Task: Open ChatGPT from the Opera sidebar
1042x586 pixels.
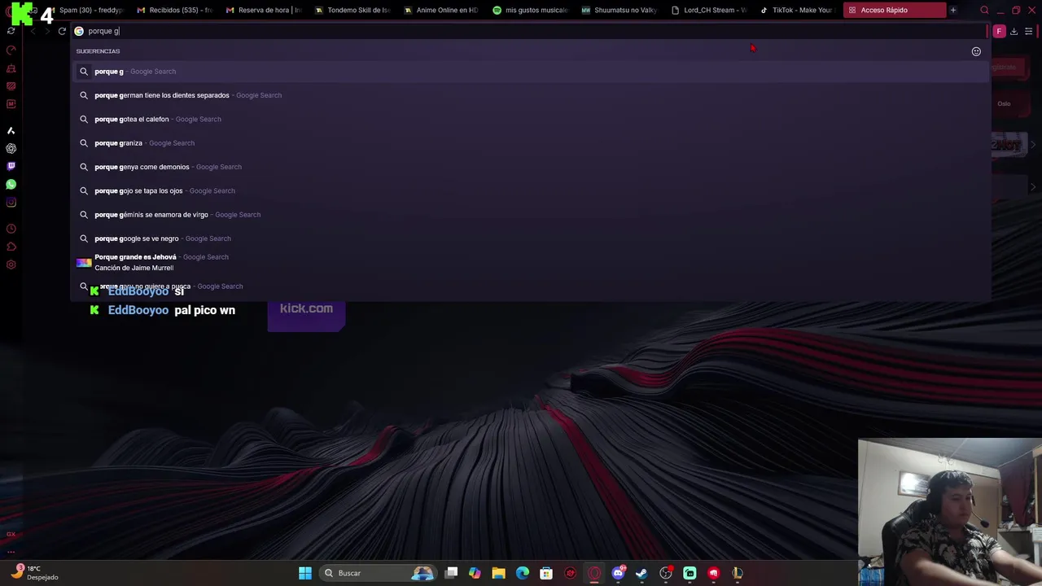Action: (11, 148)
